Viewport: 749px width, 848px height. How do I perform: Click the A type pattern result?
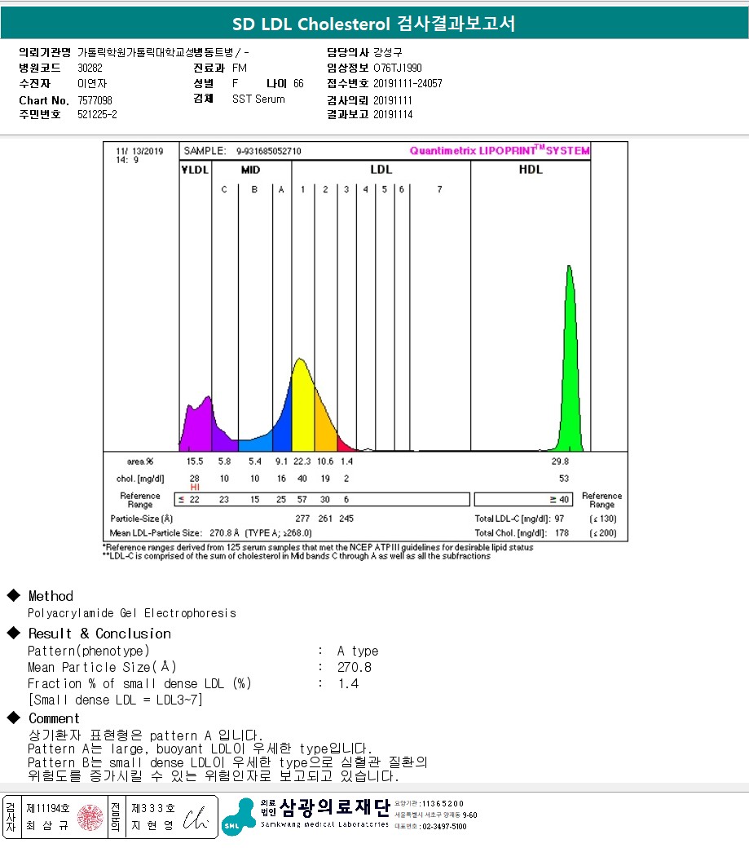tap(358, 651)
